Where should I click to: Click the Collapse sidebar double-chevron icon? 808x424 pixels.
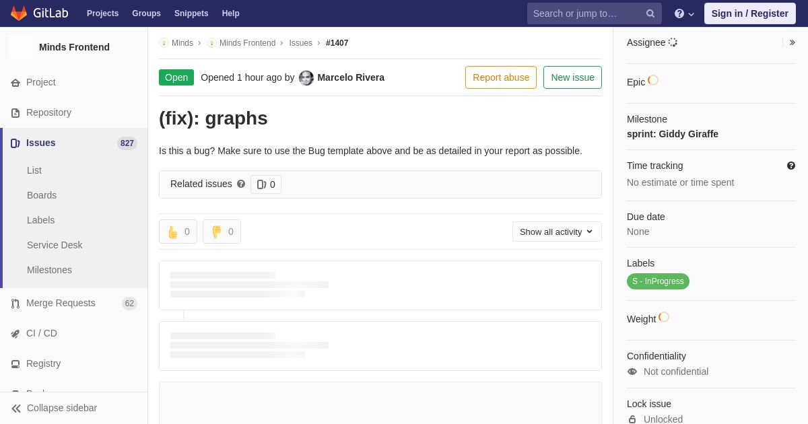pos(16,408)
